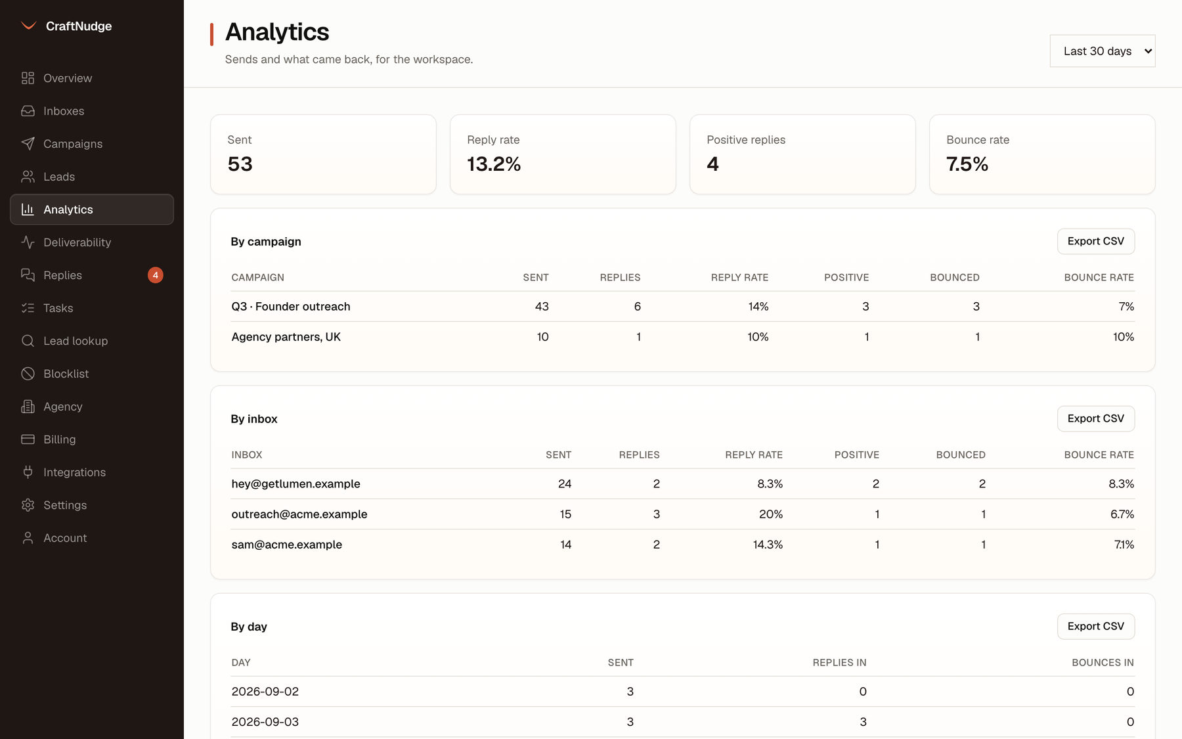Export By campaign table as CSV
This screenshot has height=739, width=1182.
(1095, 241)
